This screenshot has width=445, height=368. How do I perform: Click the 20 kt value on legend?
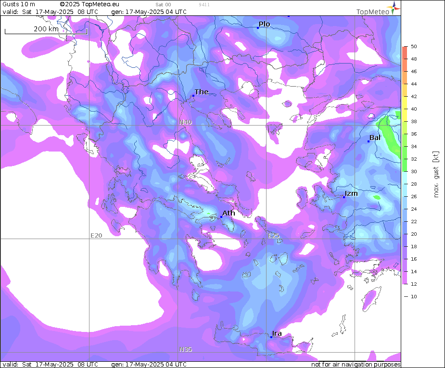(414, 234)
